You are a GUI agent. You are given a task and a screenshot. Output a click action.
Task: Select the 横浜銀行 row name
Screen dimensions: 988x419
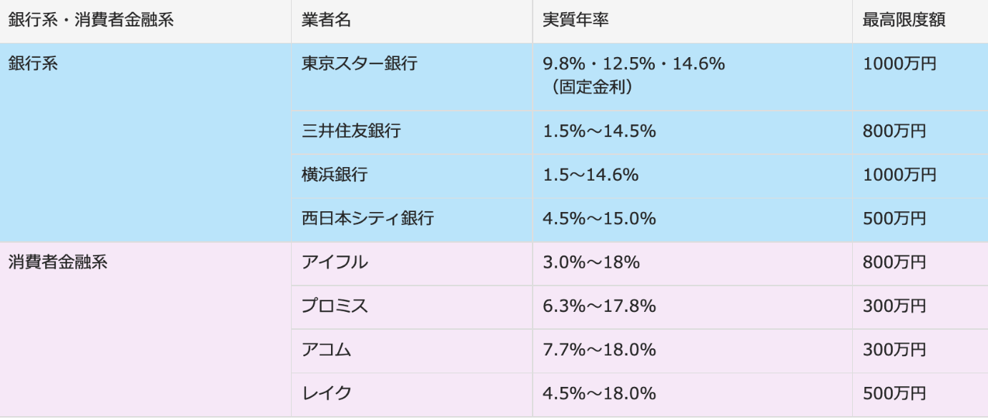335,175
